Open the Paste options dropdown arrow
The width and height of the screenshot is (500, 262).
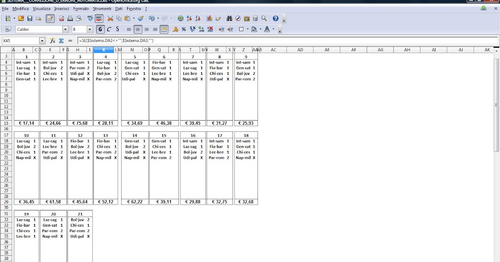pyautogui.click(x=133, y=18)
